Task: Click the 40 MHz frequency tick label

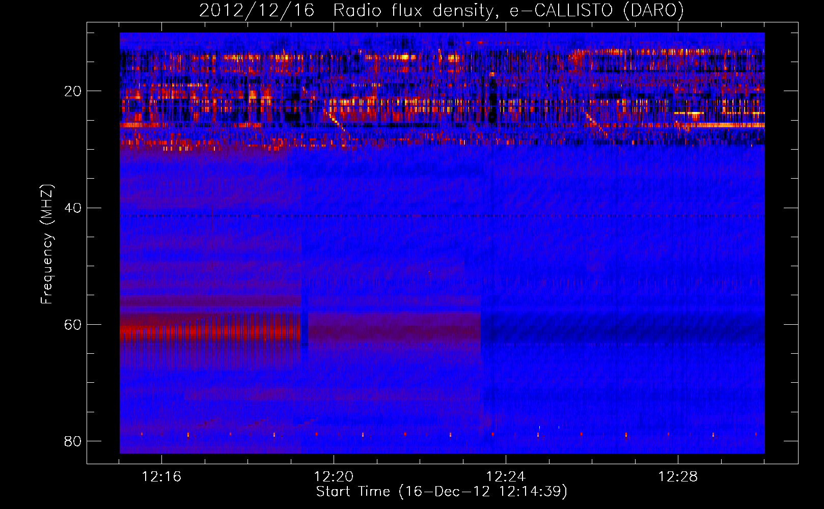Action: (73, 208)
